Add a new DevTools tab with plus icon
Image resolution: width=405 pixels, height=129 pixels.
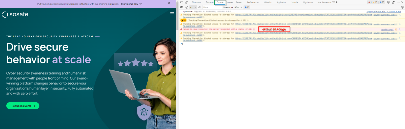tap(343, 2)
